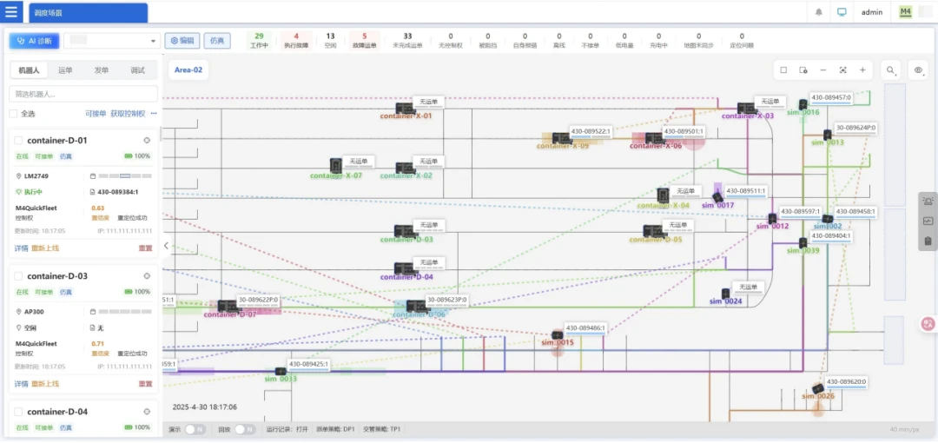Click the 获取控制权 link
The width and height of the screenshot is (938, 443).
pos(128,113)
